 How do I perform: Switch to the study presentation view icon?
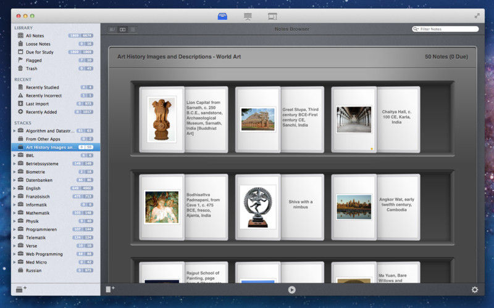(x=248, y=16)
